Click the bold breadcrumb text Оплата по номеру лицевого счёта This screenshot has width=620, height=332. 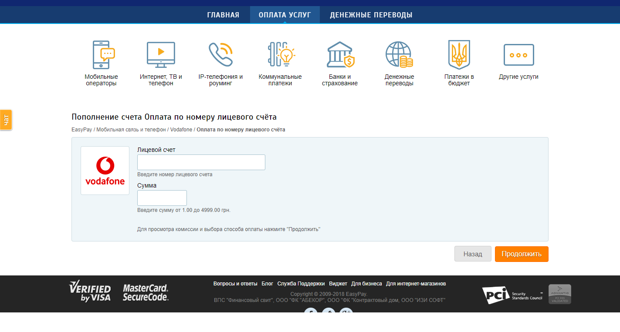pos(241,130)
